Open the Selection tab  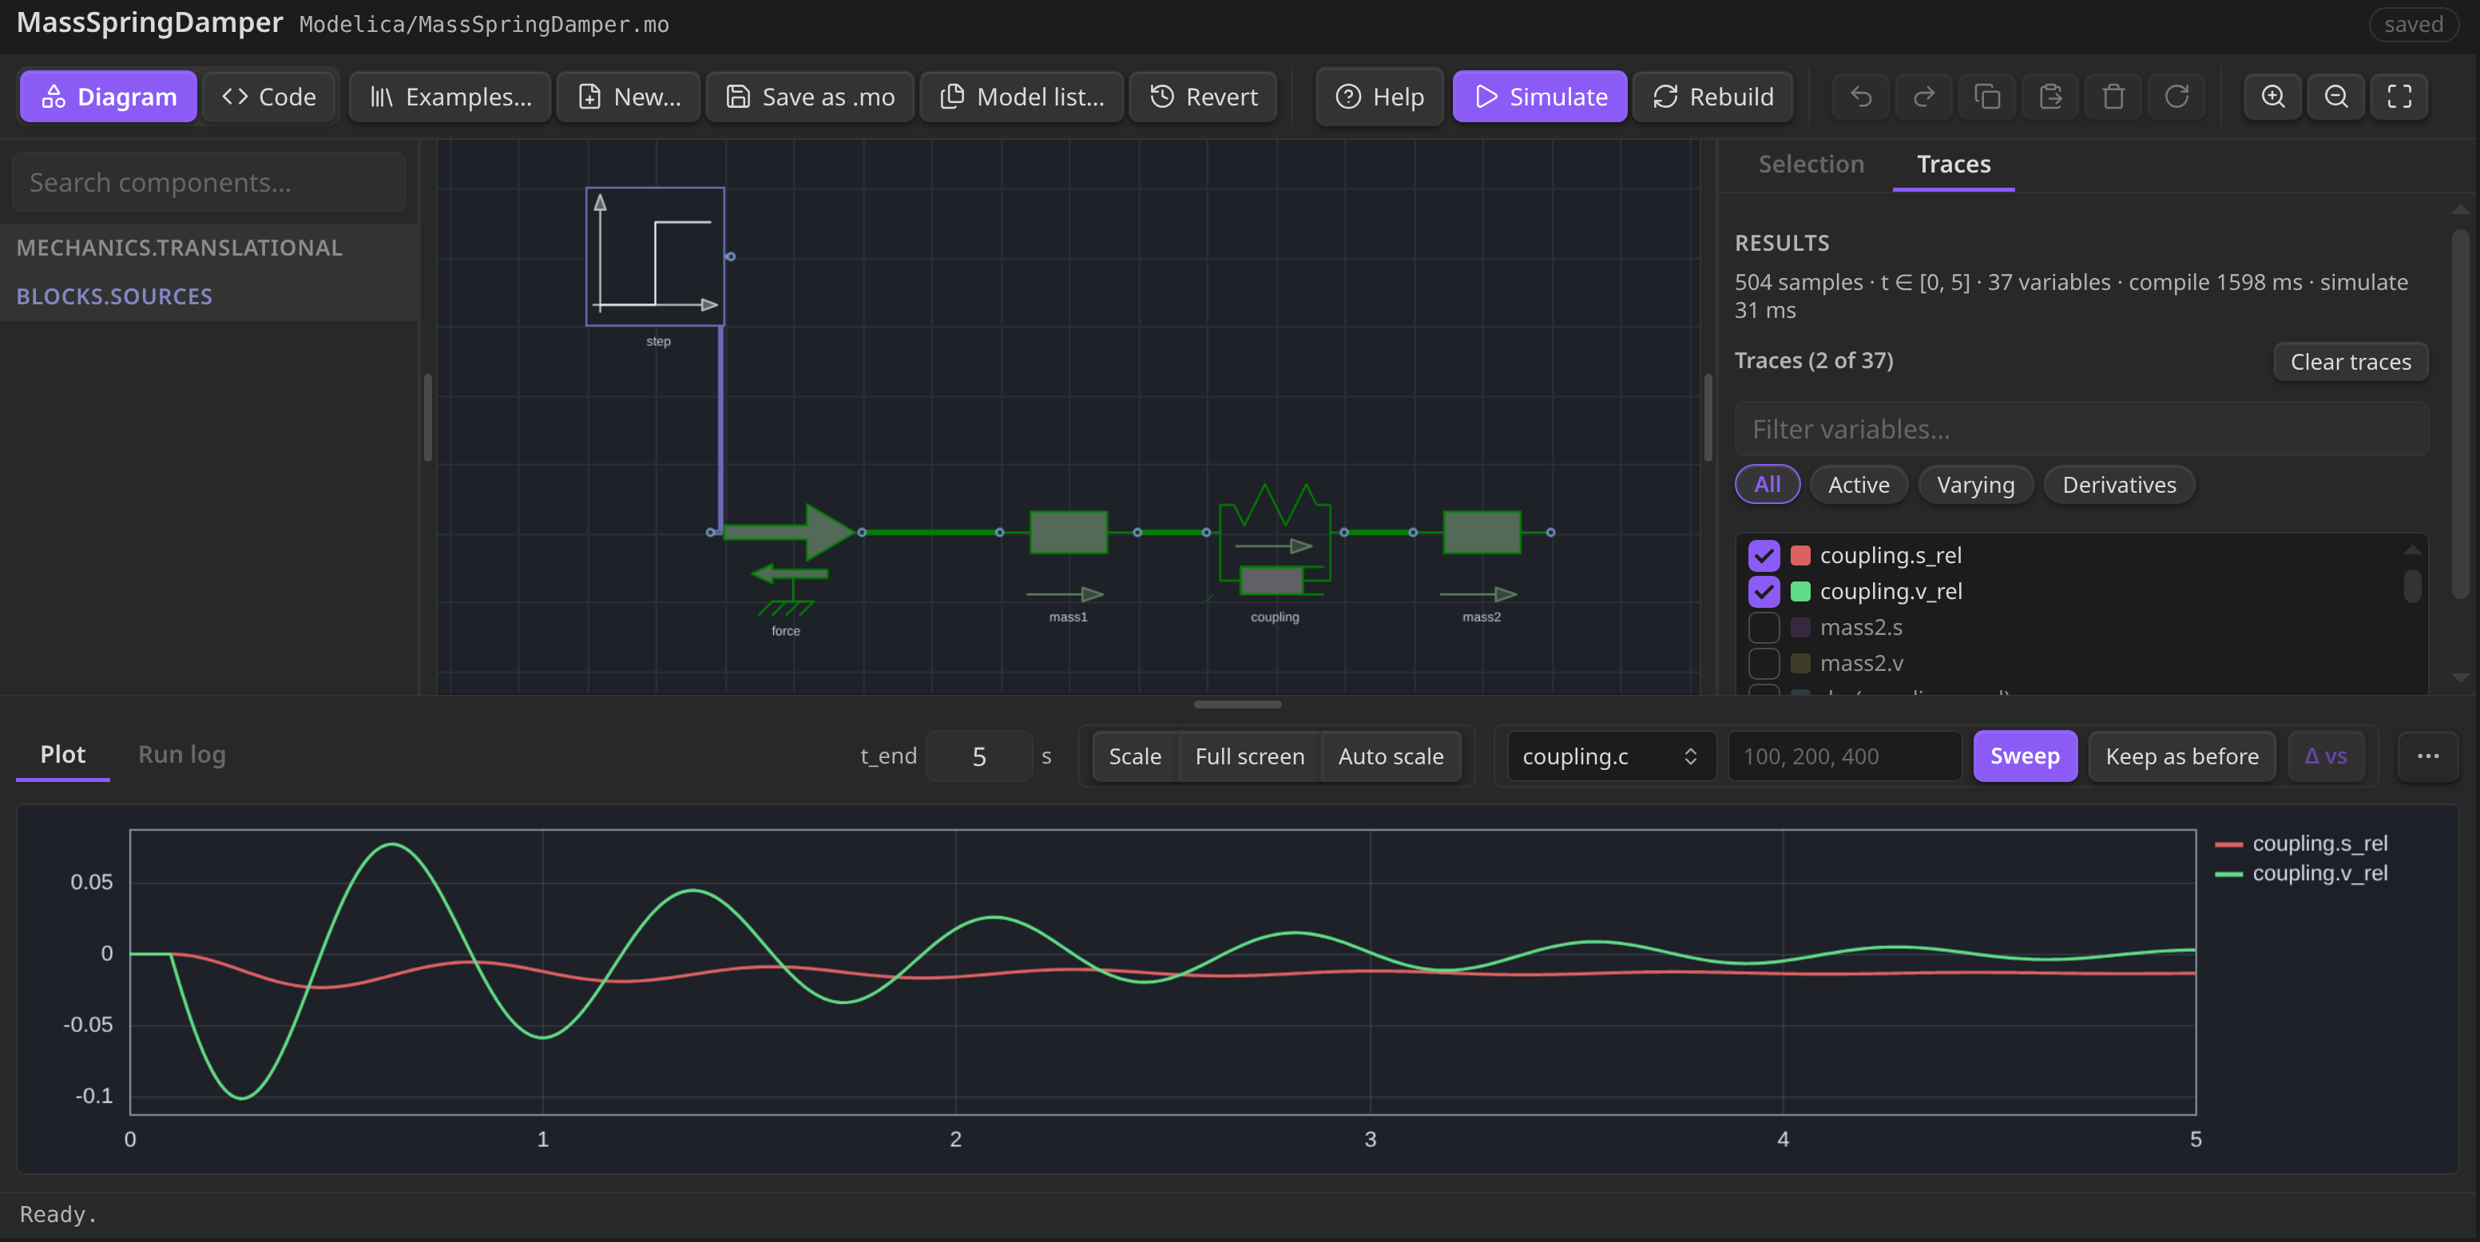click(1811, 164)
